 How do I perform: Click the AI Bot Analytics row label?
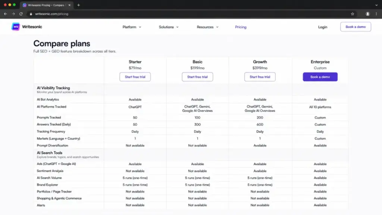(x=48, y=99)
